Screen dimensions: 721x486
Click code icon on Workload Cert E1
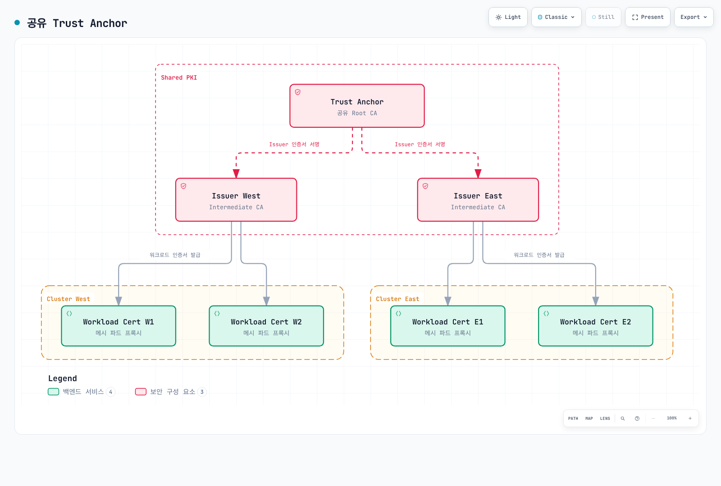[398, 314]
